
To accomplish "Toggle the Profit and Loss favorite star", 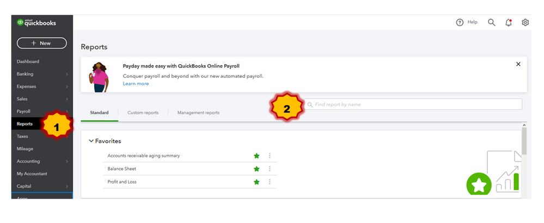I will [256, 182].
